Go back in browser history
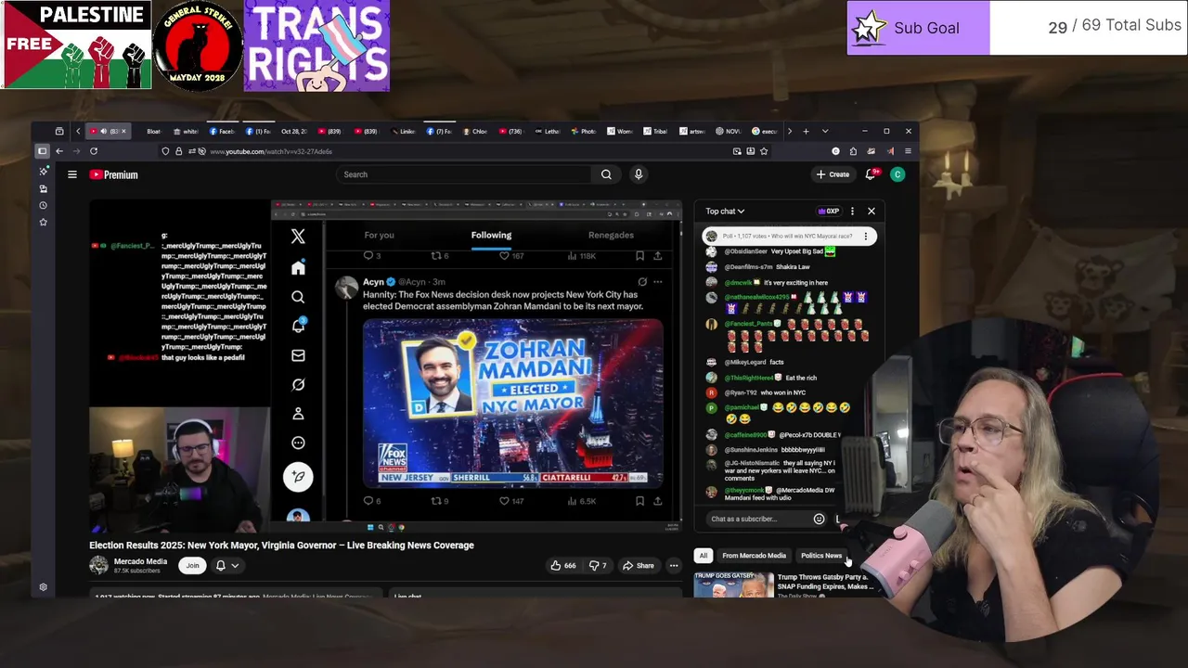The width and height of the screenshot is (1188, 668). (x=59, y=151)
